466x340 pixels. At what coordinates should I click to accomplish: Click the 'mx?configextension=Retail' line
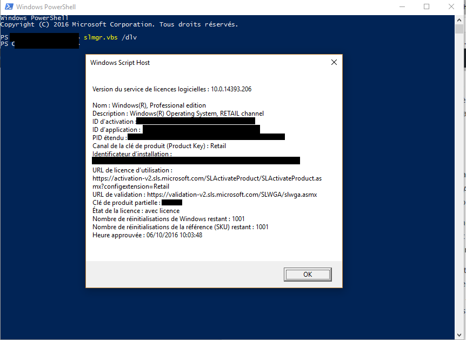131,186
